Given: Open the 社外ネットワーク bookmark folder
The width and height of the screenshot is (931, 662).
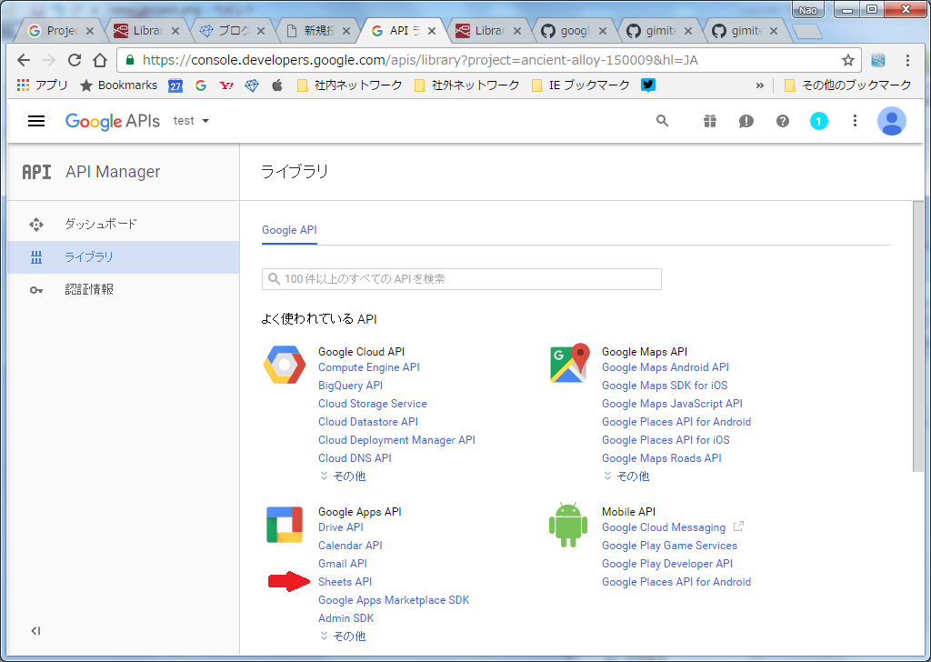Looking at the screenshot, I should pos(466,85).
